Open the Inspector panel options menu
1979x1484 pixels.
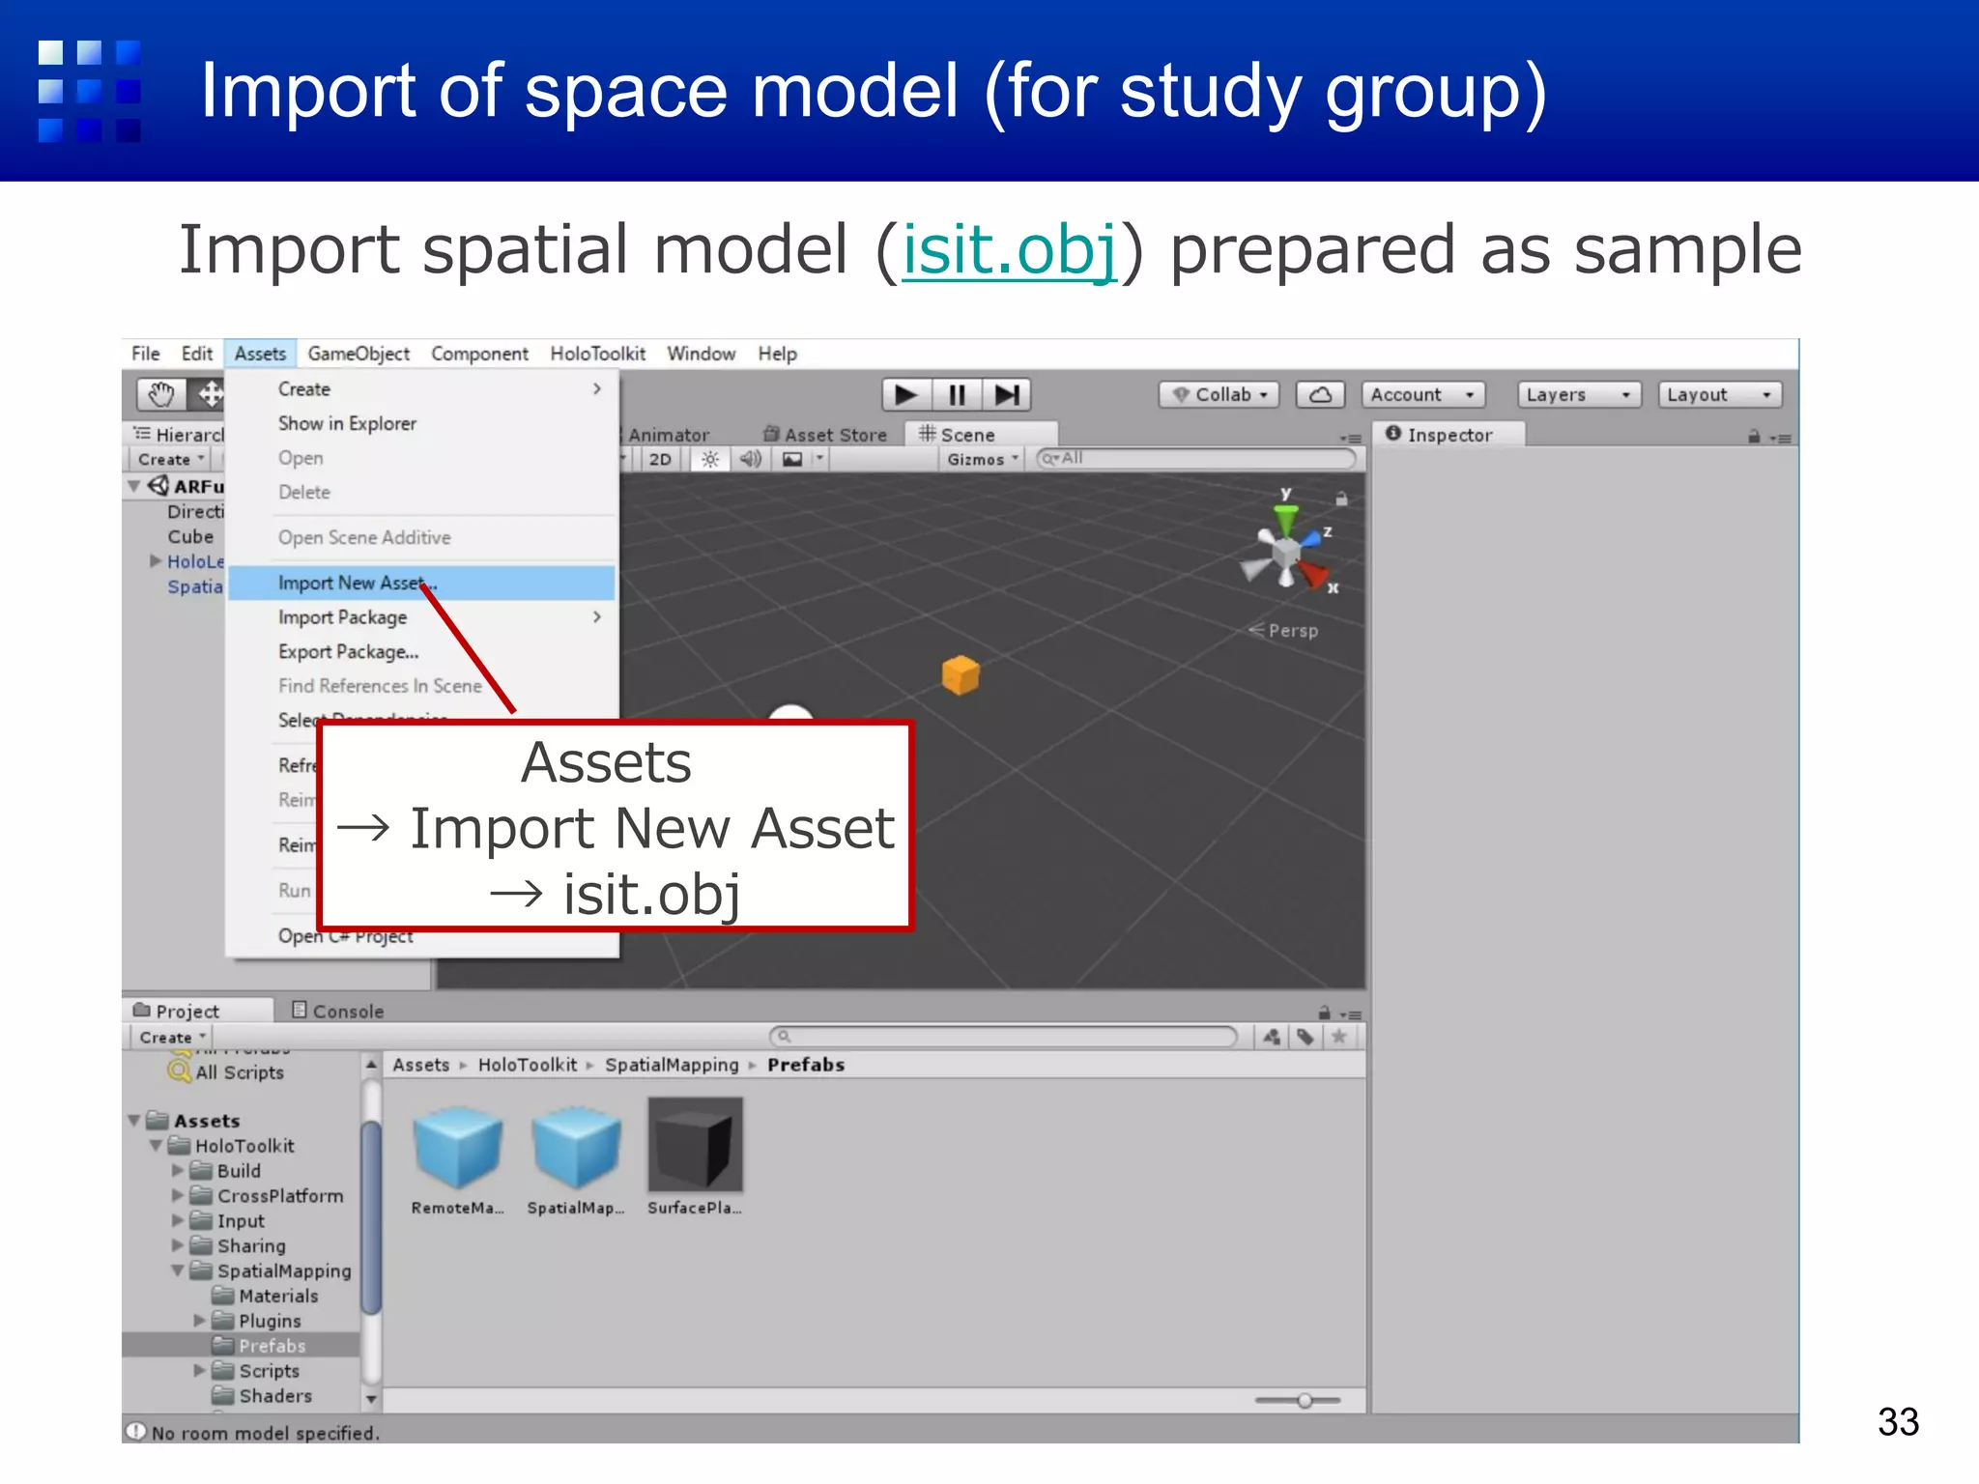coord(1781,438)
